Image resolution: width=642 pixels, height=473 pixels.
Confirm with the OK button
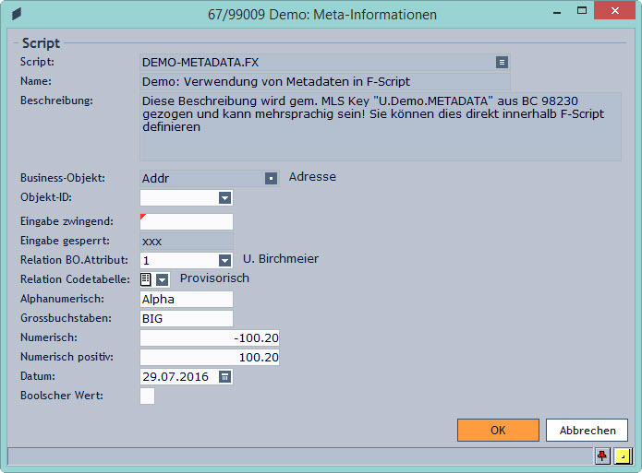pos(498,430)
